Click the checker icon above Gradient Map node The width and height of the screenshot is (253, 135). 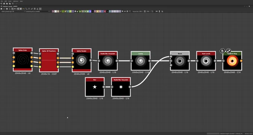[228, 51]
